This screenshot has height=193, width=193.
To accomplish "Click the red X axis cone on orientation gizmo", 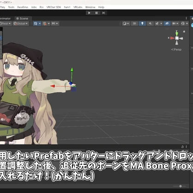I will (172, 38).
